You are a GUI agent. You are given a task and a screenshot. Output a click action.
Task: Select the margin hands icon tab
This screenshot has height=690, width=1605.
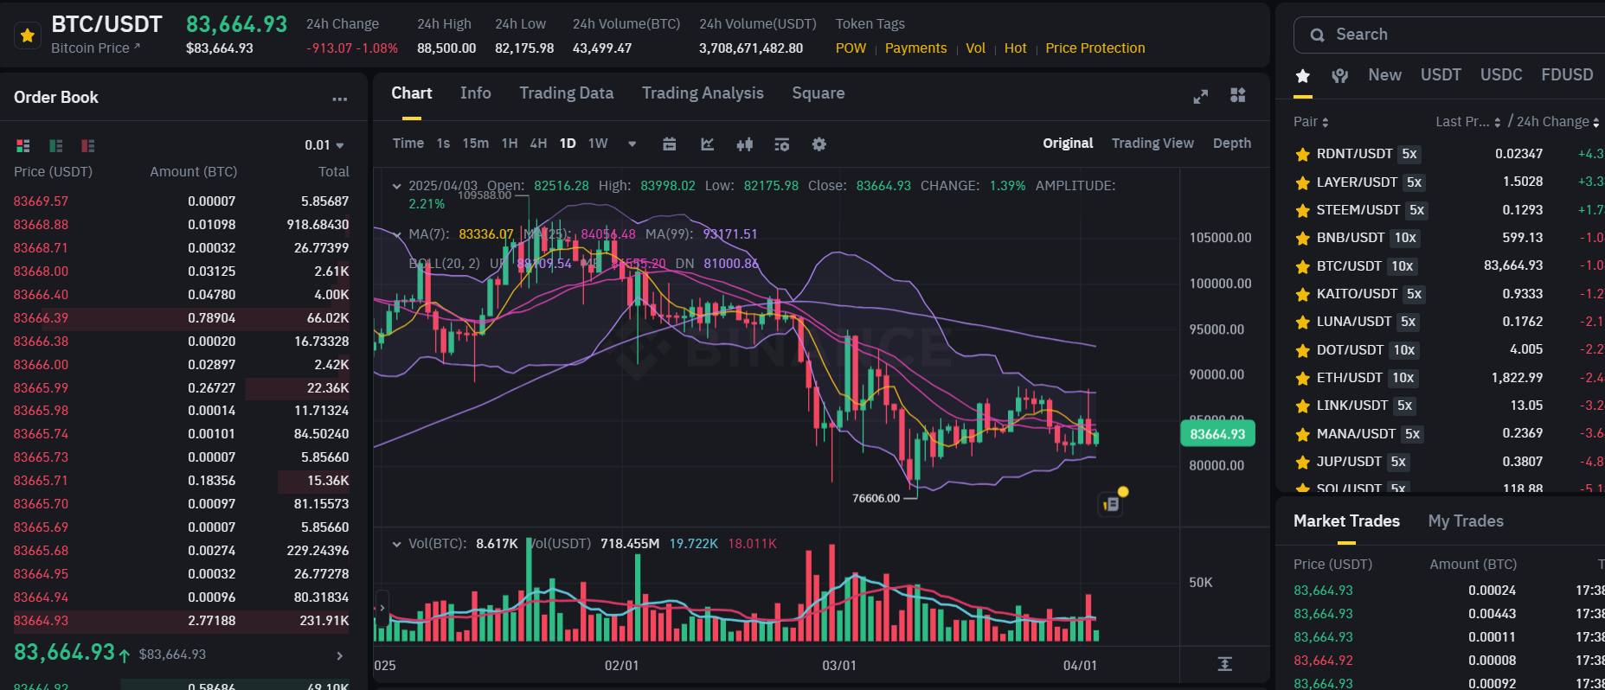tap(1340, 76)
